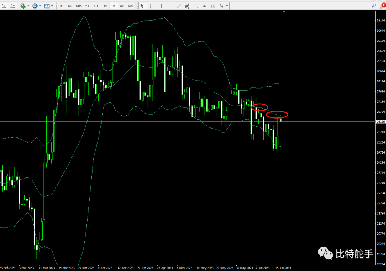Select the D1 daily timeframe
The image size is (386, 271).
[x=114, y=6]
